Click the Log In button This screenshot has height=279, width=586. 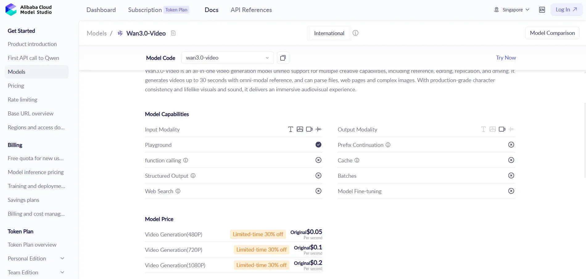567,10
